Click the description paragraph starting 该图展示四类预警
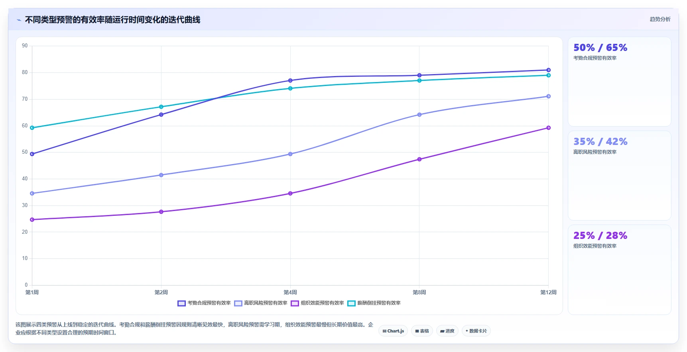Image resolution: width=687 pixels, height=352 pixels. coord(195,329)
